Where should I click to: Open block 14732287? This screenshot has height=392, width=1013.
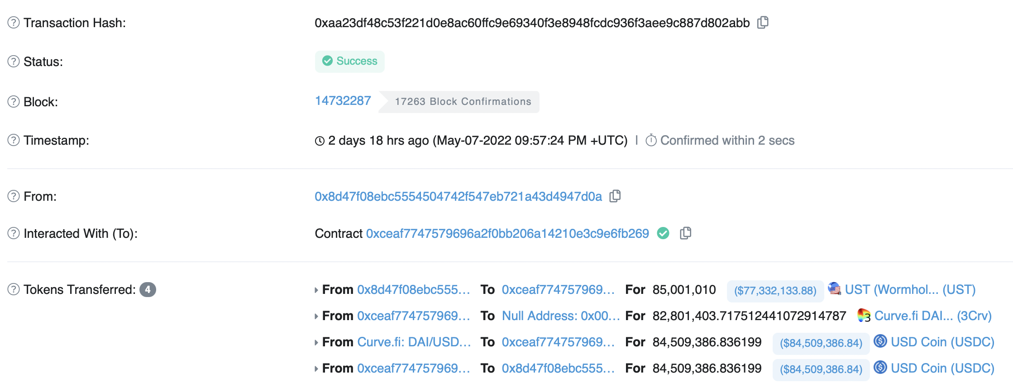pyautogui.click(x=343, y=101)
